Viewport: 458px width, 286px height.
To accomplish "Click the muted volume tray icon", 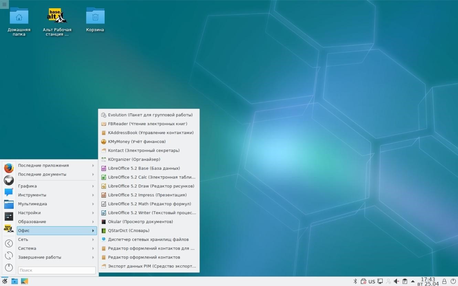I will click(396, 281).
